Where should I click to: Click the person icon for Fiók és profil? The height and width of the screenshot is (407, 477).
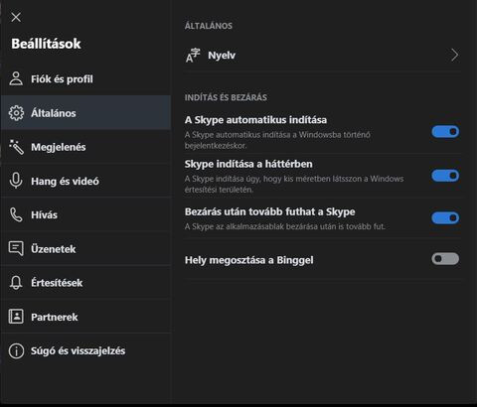click(x=16, y=78)
